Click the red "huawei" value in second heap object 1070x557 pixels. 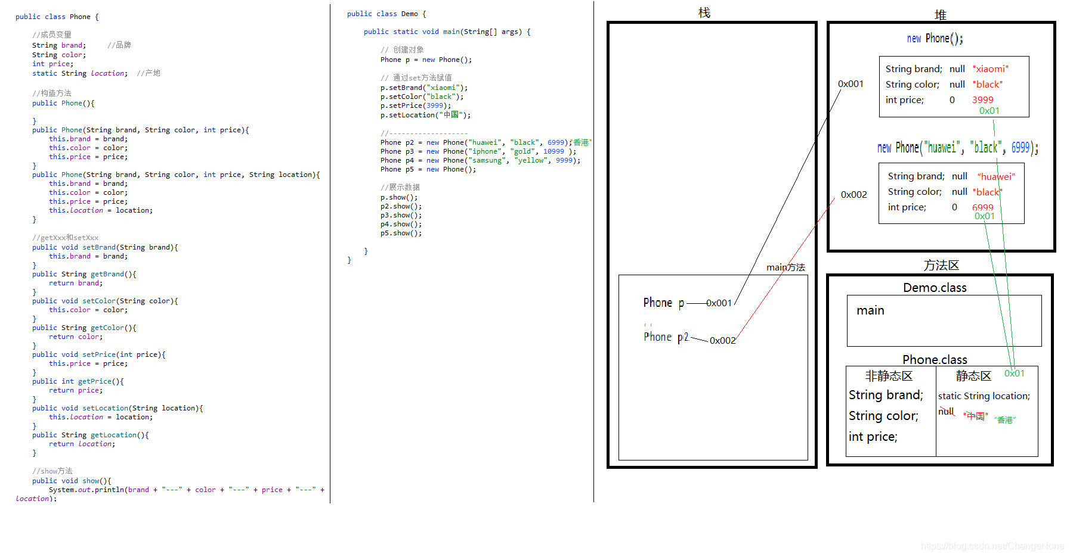pyautogui.click(x=996, y=176)
